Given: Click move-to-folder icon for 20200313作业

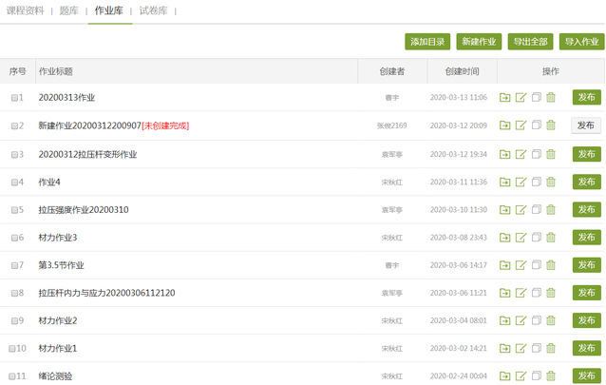Looking at the screenshot, I should click(x=505, y=98).
